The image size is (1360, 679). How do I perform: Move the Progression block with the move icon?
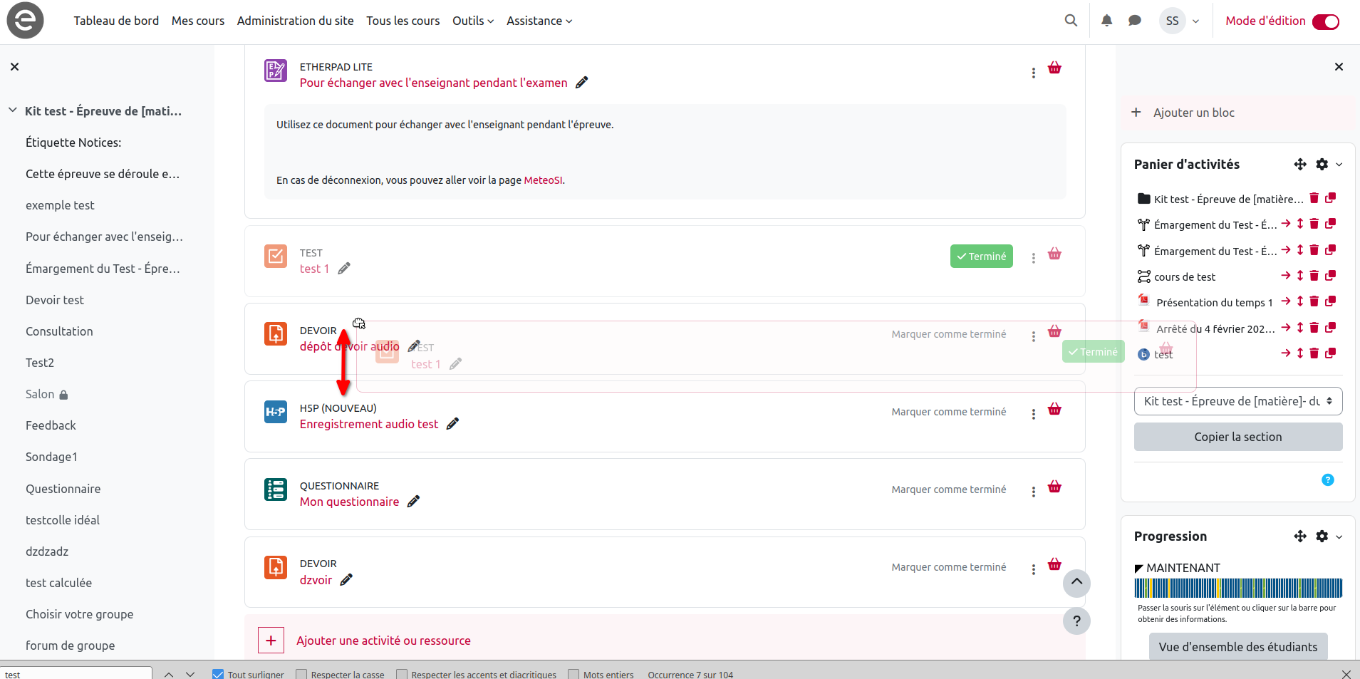1300,537
